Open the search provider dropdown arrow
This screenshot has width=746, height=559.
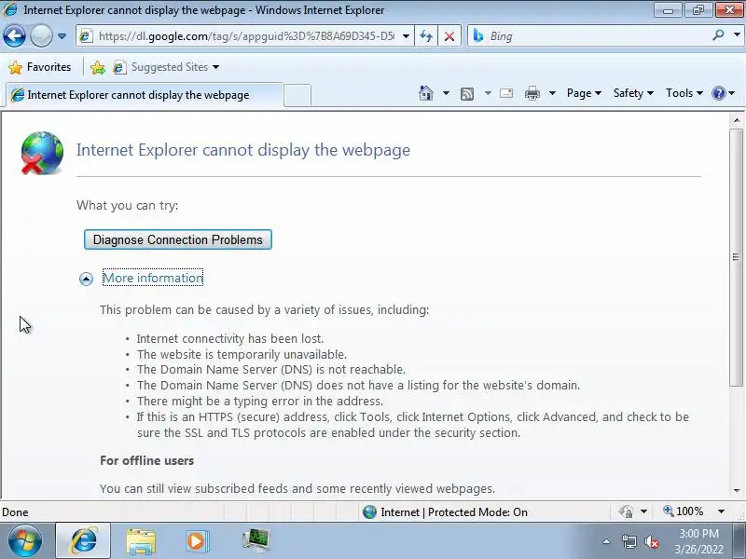pos(737,34)
